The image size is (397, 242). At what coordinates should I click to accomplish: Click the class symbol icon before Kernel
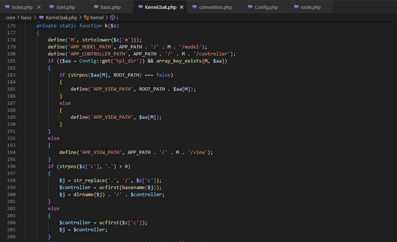click(x=86, y=17)
